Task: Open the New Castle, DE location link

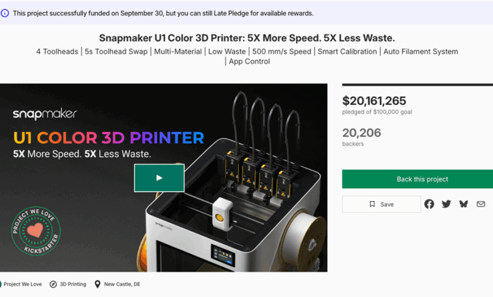Action: click(122, 284)
